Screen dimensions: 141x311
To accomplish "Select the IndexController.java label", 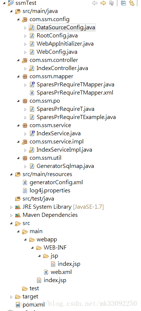I will [x=62, y=68].
